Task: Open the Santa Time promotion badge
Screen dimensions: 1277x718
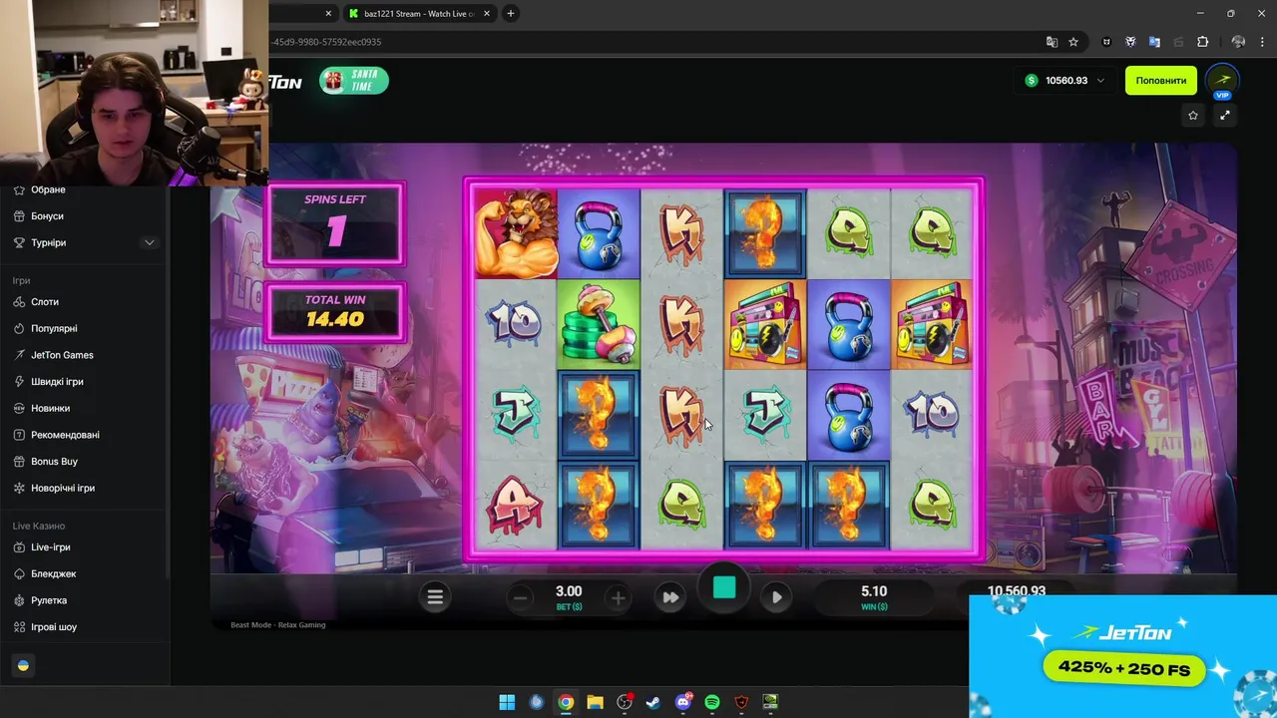Action: [354, 81]
